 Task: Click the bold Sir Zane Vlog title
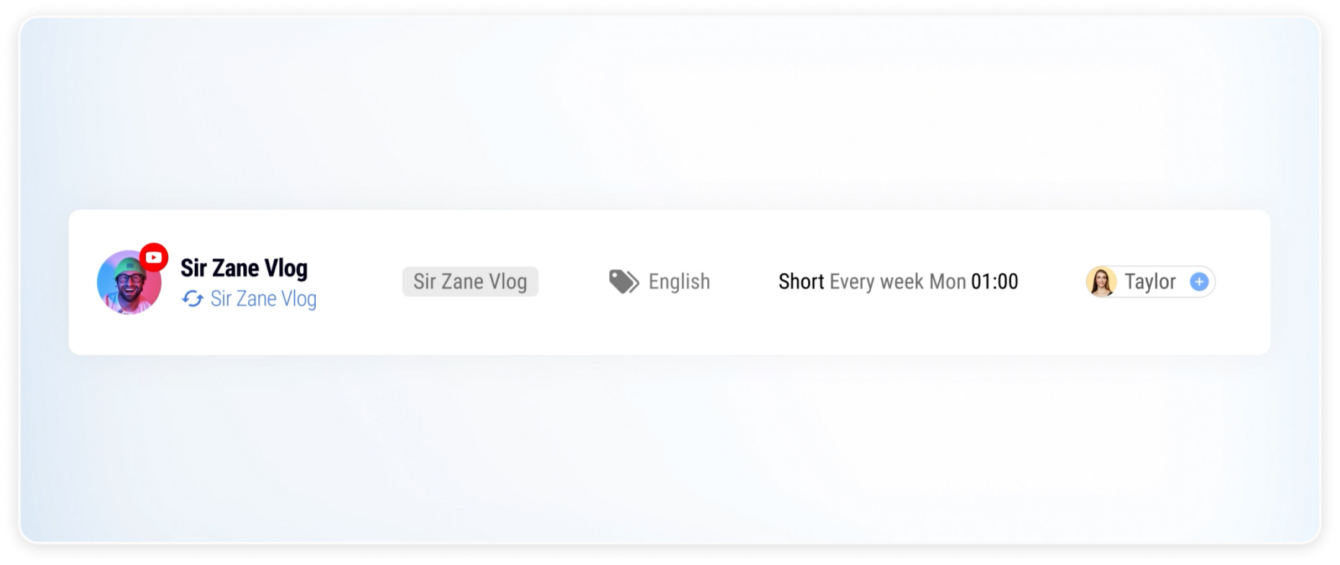click(244, 268)
